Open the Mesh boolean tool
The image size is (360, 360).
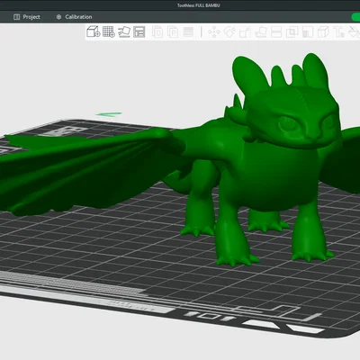(x=292, y=32)
